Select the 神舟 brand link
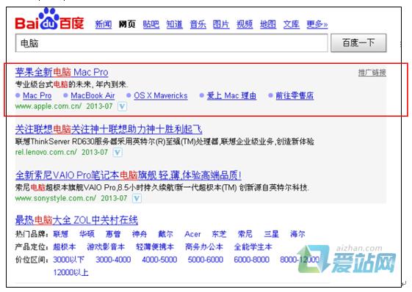Viewport: 412px width, 292px height. (x=140, y=234)
